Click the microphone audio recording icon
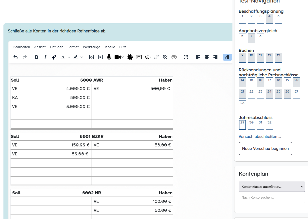The width and height of the screenshot is (308, 219). pyautogui.click(x=109, y=57)
